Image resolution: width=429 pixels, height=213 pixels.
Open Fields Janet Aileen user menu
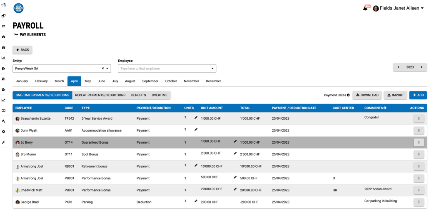coord(398,8)
